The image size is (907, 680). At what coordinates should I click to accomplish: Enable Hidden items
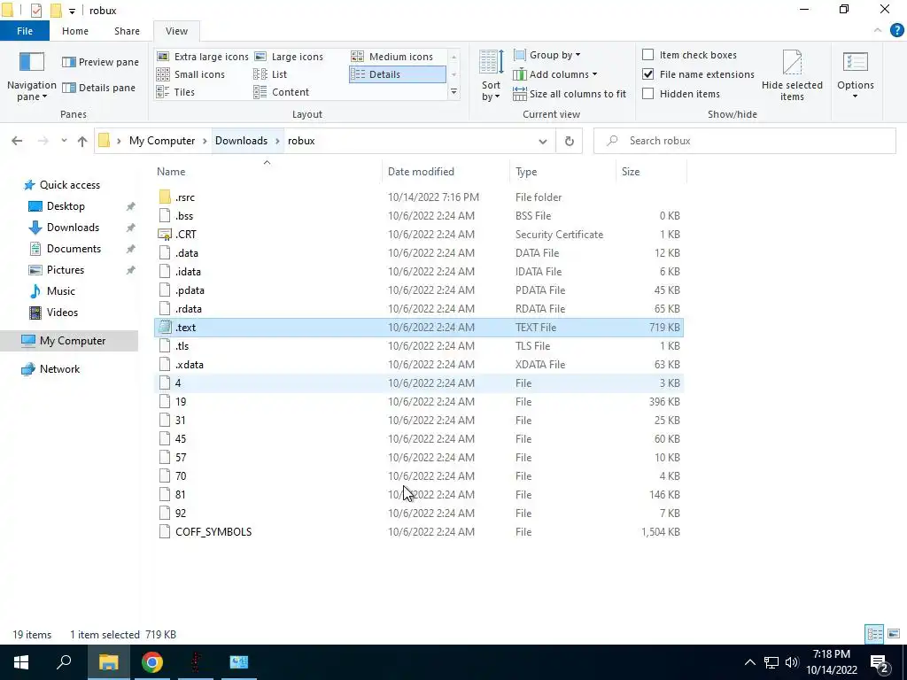click(x=681, y=94)
